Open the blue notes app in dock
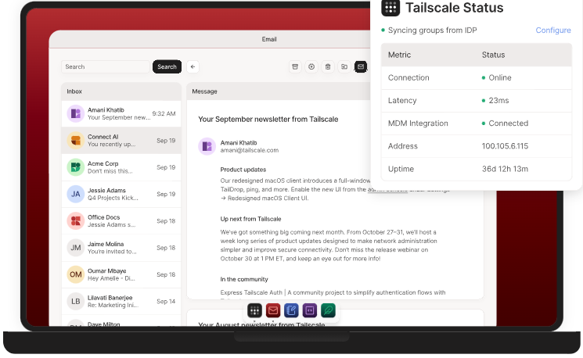The width and height of the screenshot is (583, 358). coord(291,310)
